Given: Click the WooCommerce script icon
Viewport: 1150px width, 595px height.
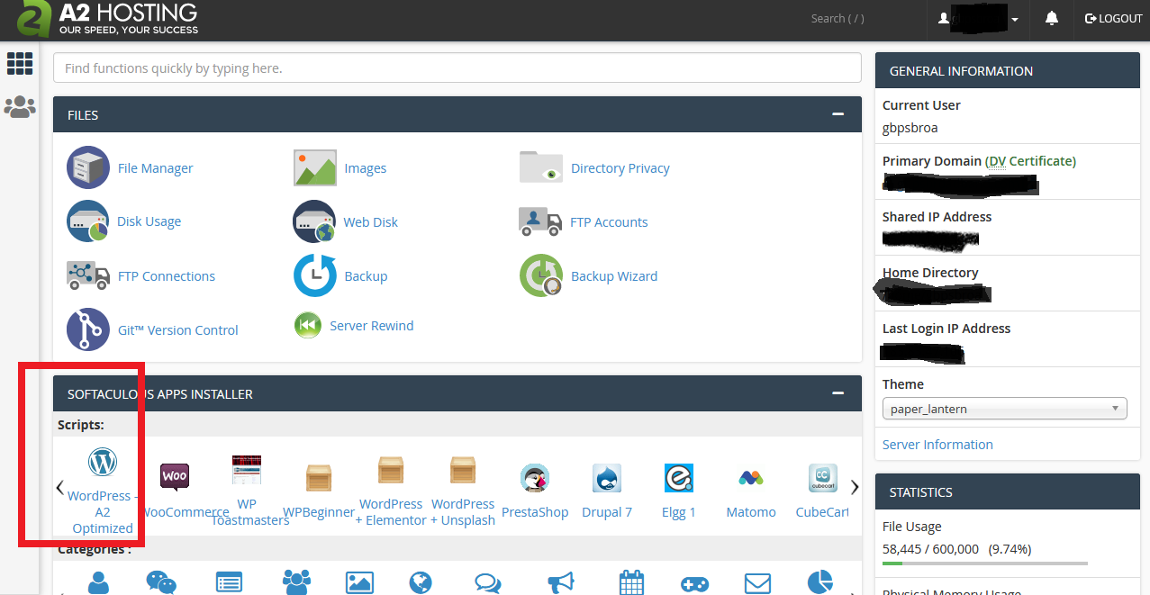Looking at the screenshot, I should click(175, 475).
